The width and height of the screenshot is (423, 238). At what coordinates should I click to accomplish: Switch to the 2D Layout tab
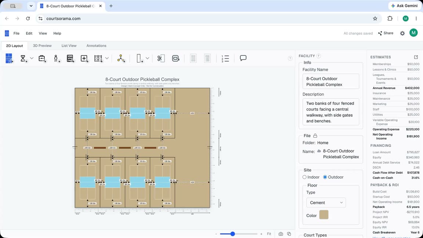click(x=15, y=46)
